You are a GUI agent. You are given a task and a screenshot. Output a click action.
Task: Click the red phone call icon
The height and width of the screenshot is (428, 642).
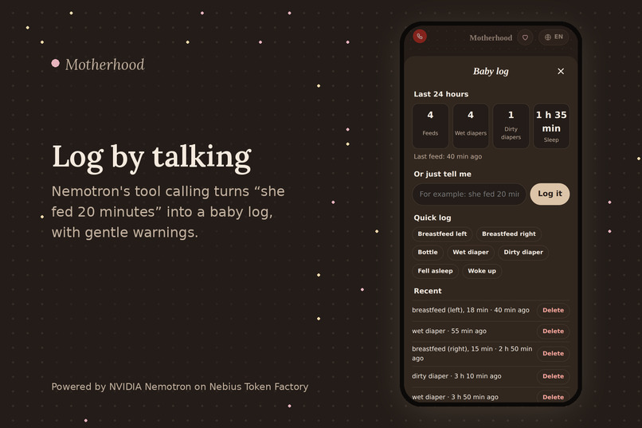click(x=420, y=37)
